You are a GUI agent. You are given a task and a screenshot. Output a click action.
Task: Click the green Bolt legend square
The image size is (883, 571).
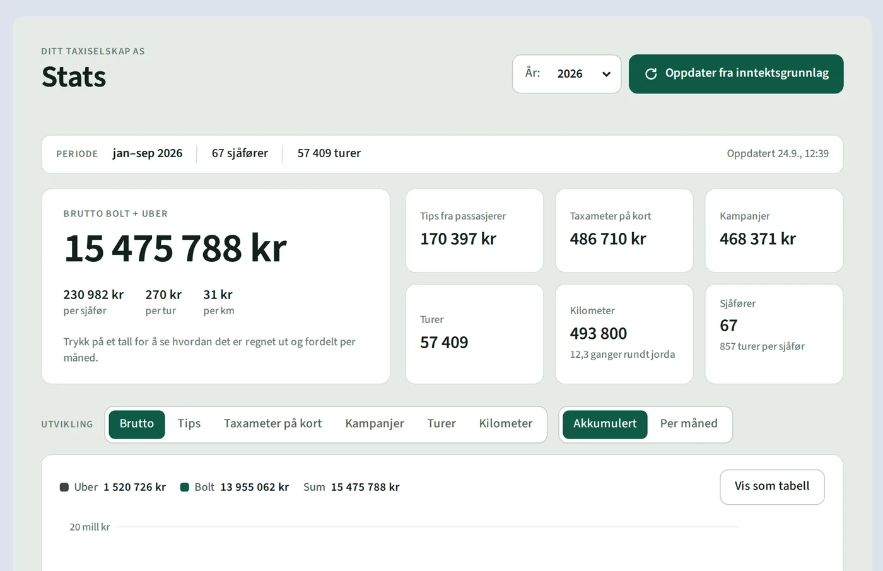[185, 487]
